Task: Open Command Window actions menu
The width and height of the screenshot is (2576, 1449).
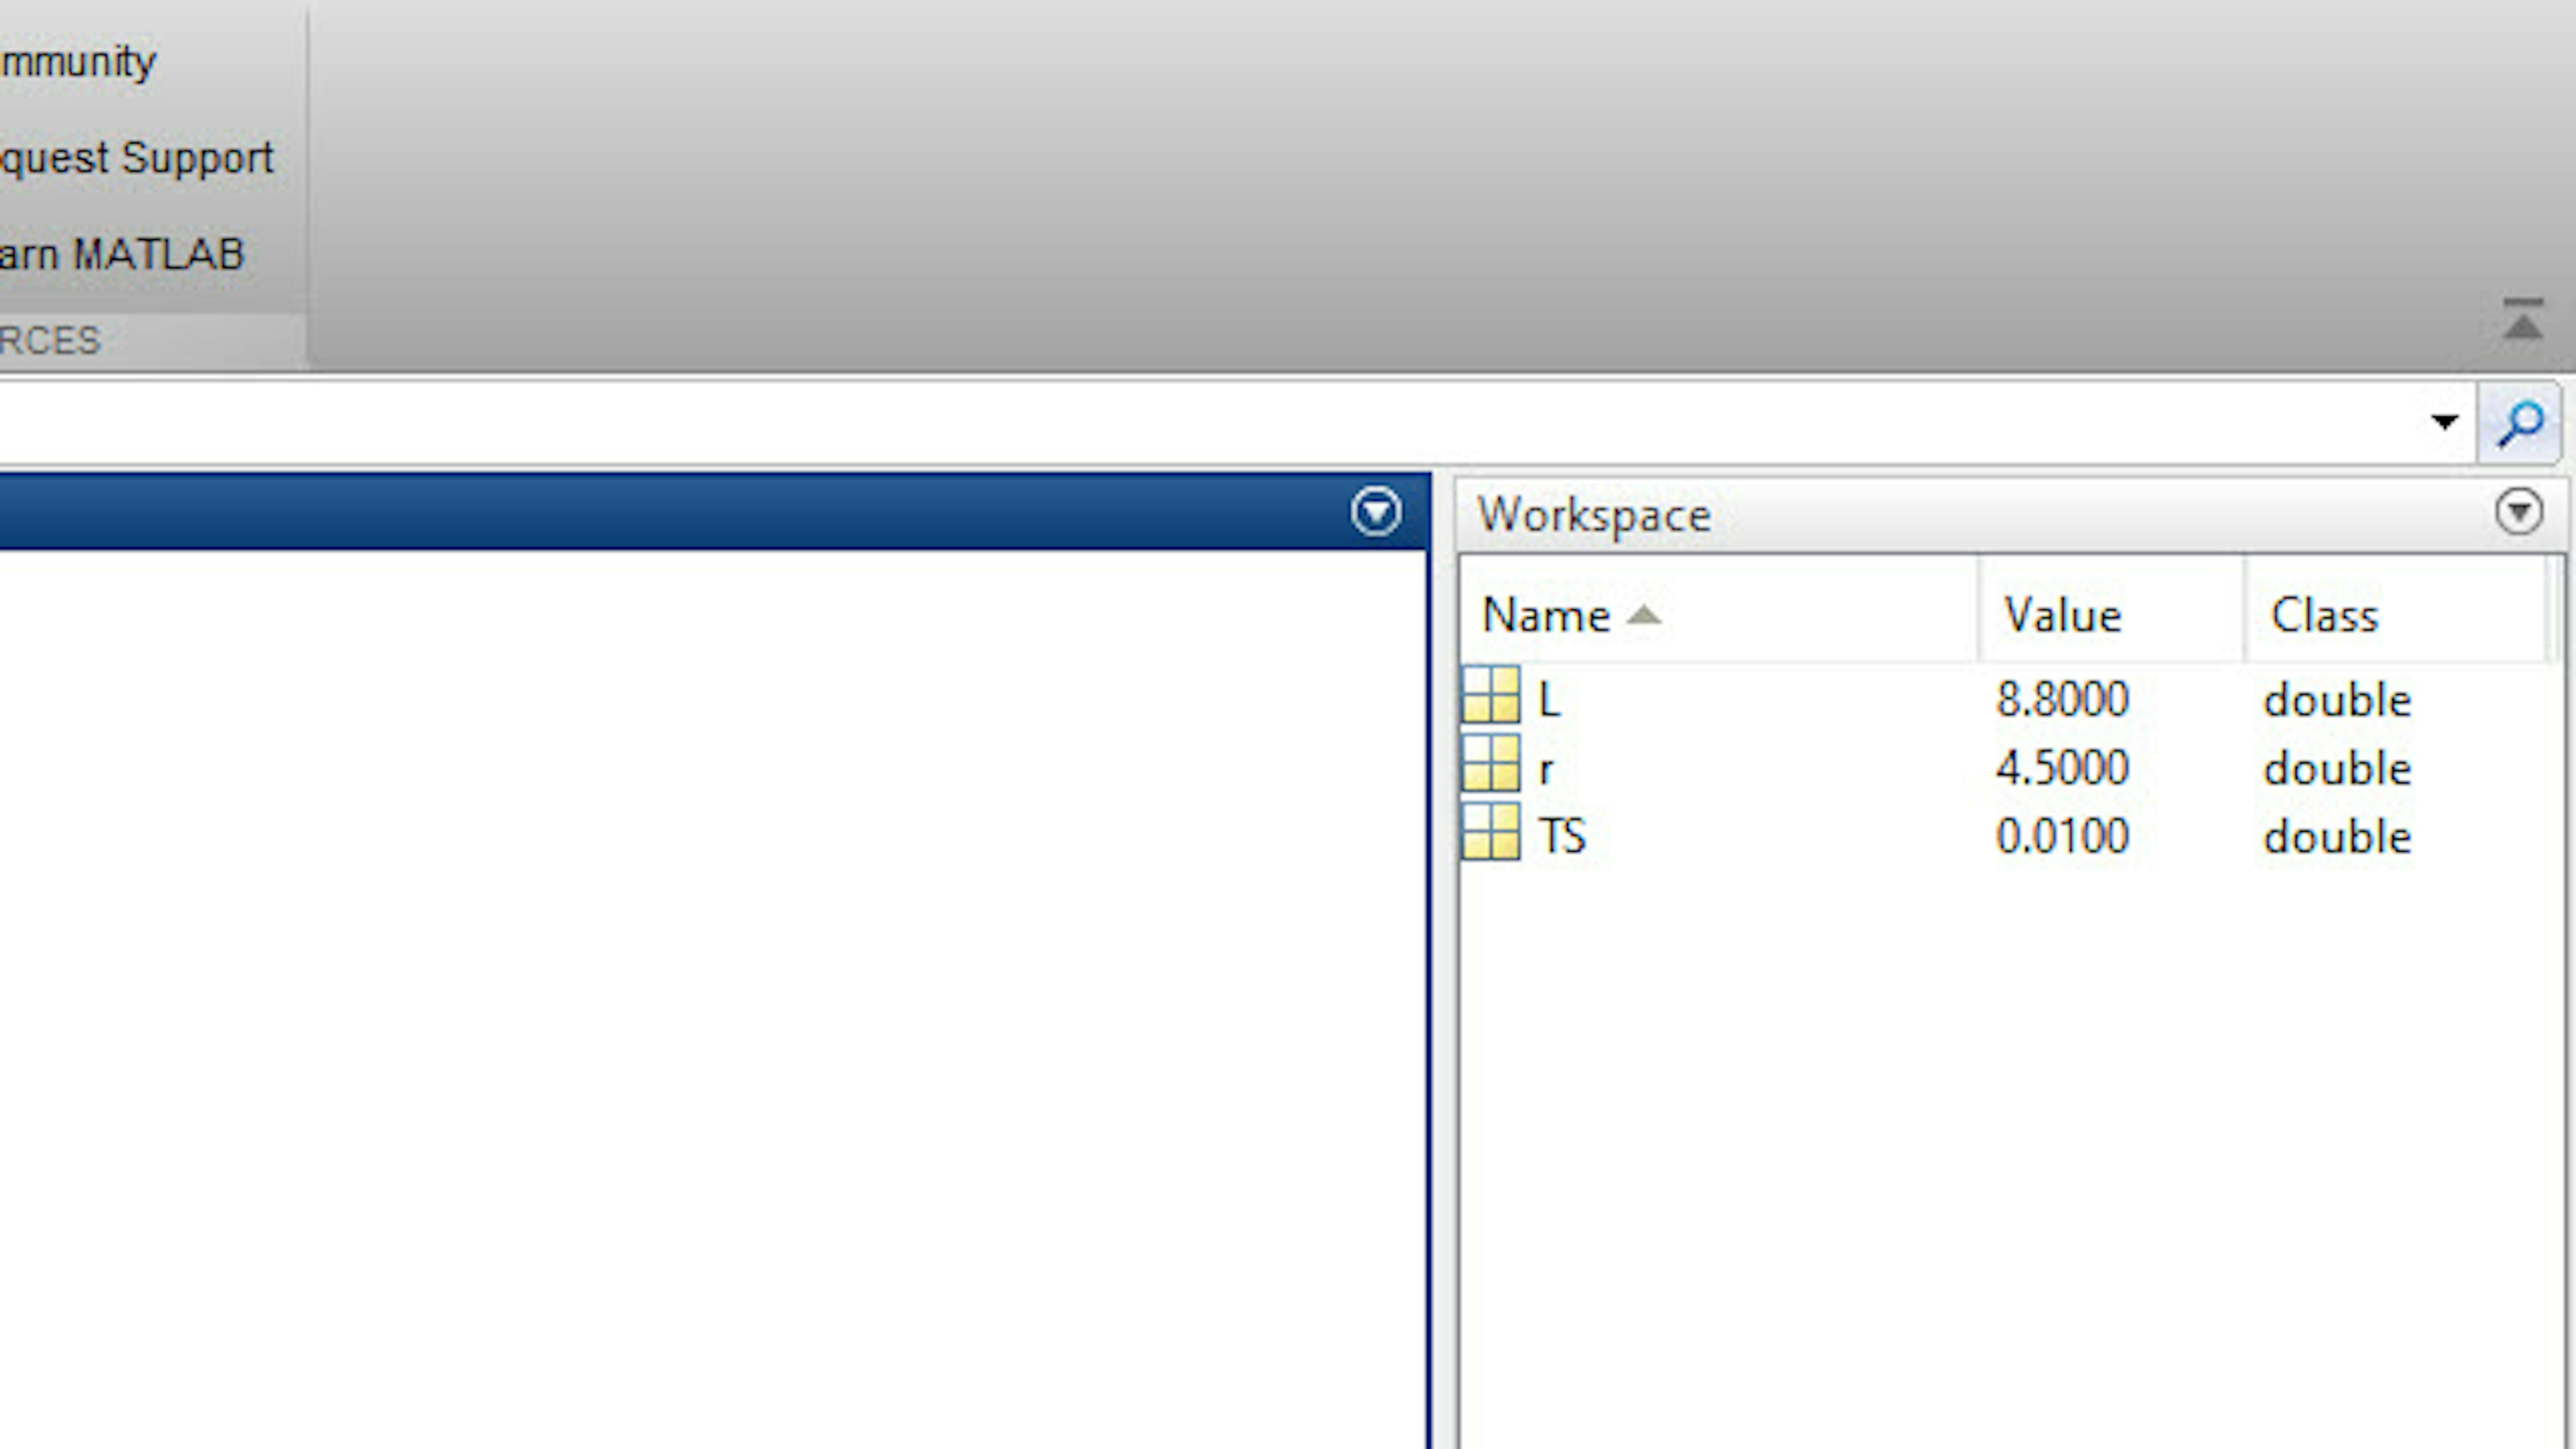Action: pyautogui.click(x=1376, y=512)
